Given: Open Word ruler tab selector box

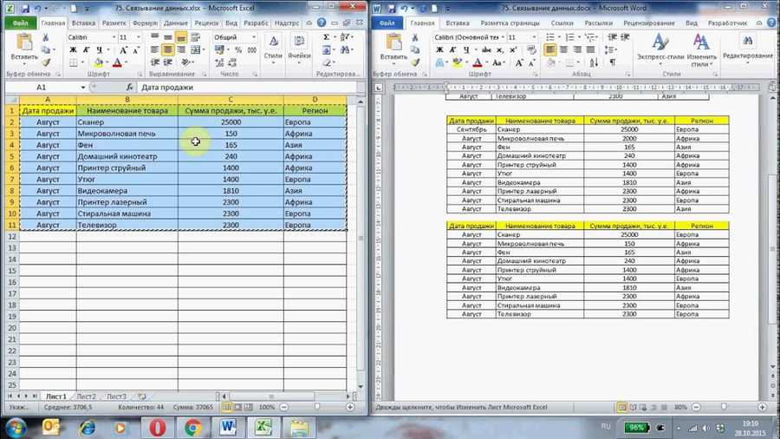Looking at the screenshot, I should point(379,88).
